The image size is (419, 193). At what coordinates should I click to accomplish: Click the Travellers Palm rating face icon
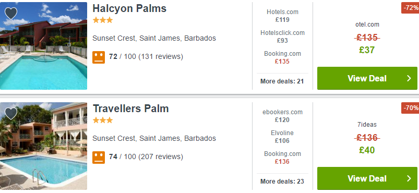pos(99,157)
